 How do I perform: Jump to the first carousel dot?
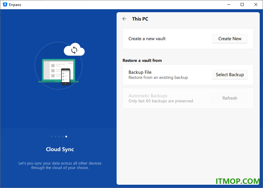point(52,137)
